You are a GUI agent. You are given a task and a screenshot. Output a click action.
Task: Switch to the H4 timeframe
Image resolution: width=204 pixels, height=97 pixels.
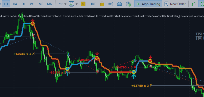[x=15, y=4]
